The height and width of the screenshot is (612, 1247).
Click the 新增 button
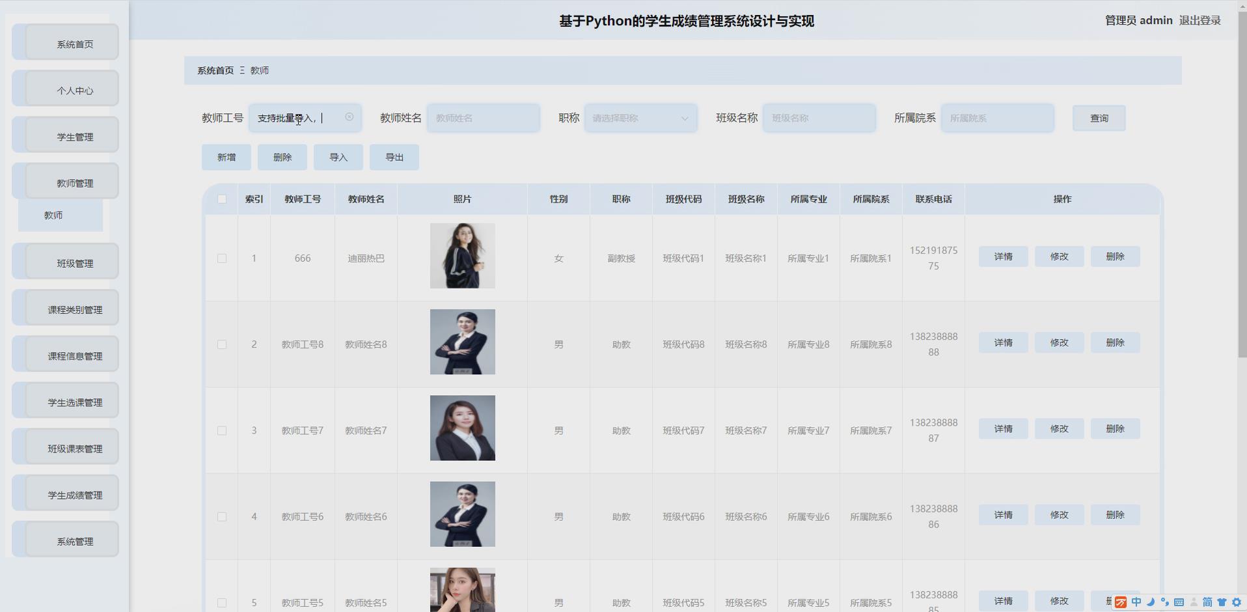(x=226, y=157)
